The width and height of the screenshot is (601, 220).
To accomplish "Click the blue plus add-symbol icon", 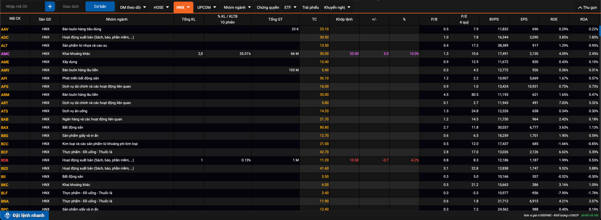I will (x=50, y=6).
